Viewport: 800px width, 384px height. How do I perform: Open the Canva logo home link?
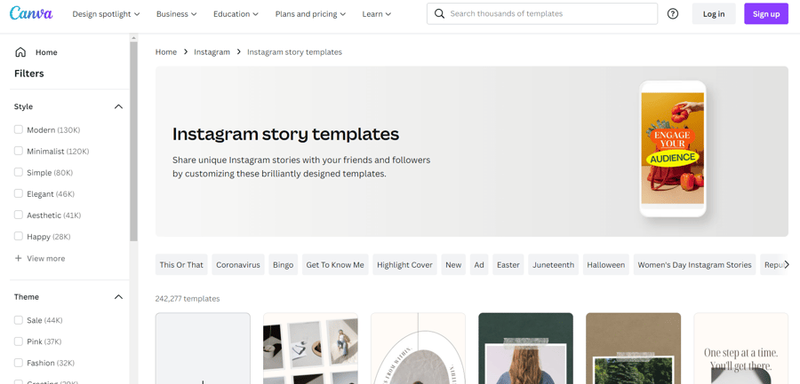pos(31,13)
